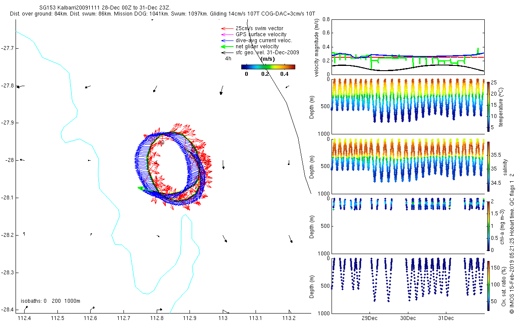
Task: Click the "0.4" tick under the velocity colorbar
Action: tap(284, 74)
